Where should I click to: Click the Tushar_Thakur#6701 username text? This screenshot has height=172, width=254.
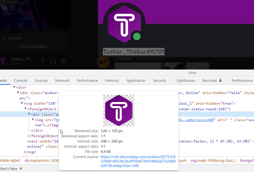coord(134,52)
